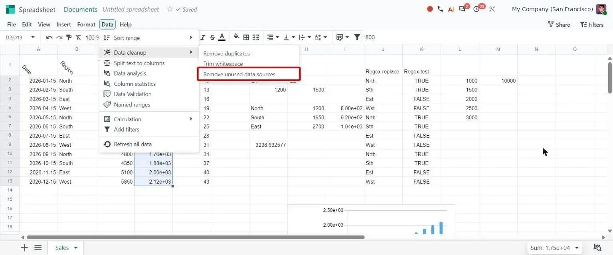Edit the Untitled spreadsheet name
Viewport: 613px width, 255px height.
coord(131,9)
